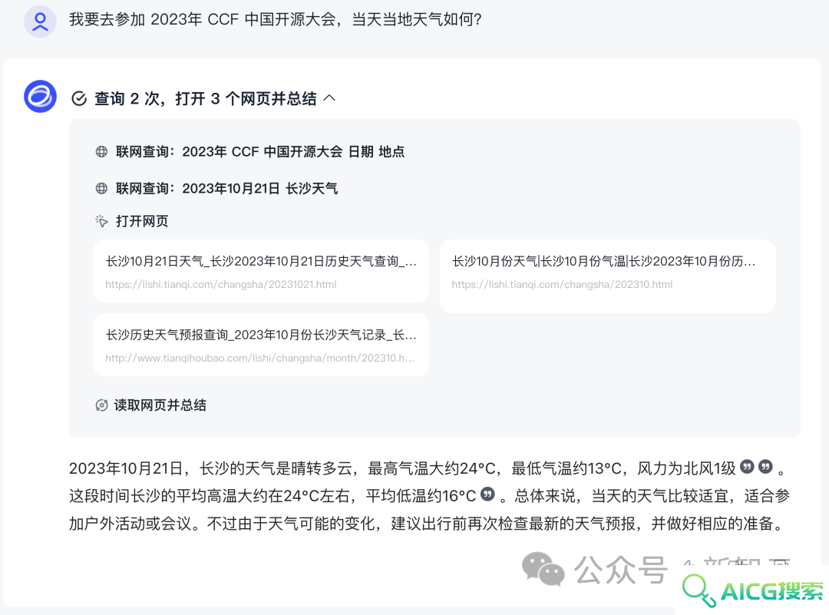Click the cursor icon next to 打开网页
Image resolution: width=829 pixels, height=615 pixels.
[101, 221]
